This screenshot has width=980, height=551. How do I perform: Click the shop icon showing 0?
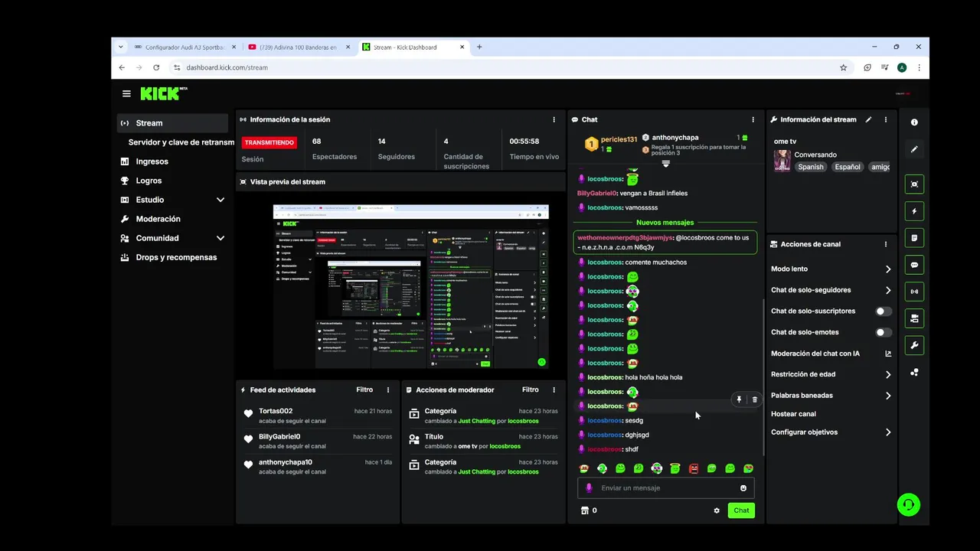(589, 510)
